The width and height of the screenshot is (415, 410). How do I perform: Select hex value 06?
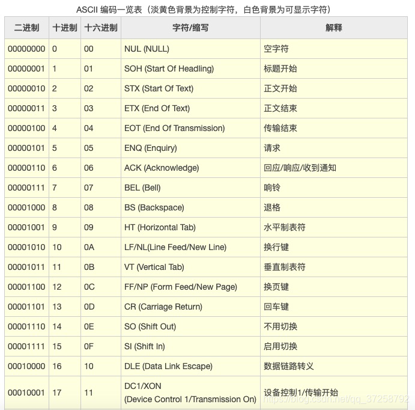(x=101, y=168)
